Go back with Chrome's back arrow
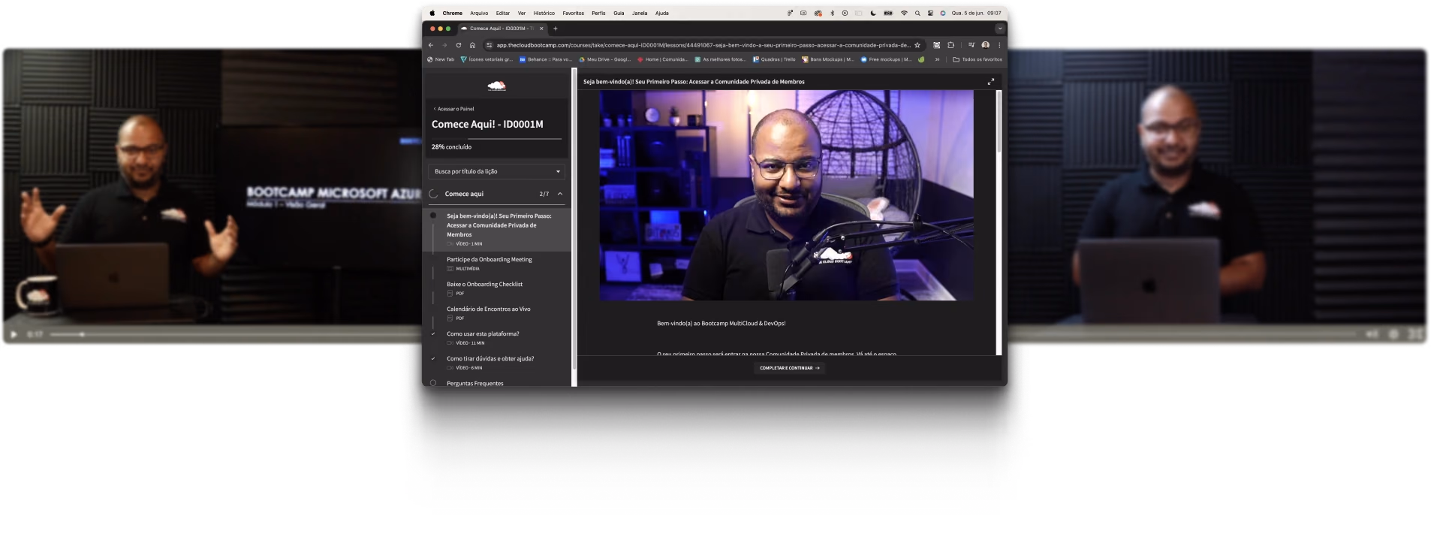The image size is (1431, 534). coord(431,45)
